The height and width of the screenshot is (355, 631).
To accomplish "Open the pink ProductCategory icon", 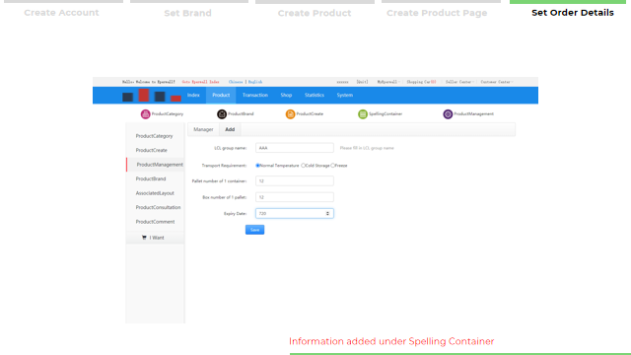I will tap(145, 114).
